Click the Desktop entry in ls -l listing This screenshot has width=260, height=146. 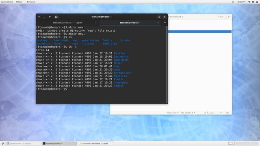(119, 53)
